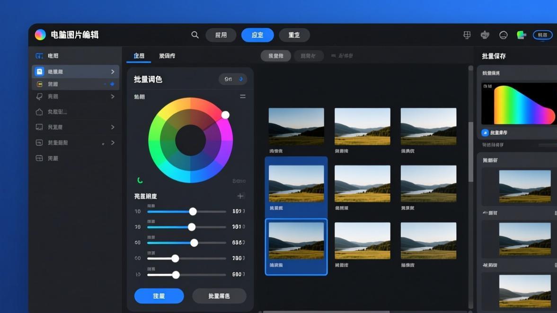Click the second blue slider's handle
557x313 pixels.
192,227
